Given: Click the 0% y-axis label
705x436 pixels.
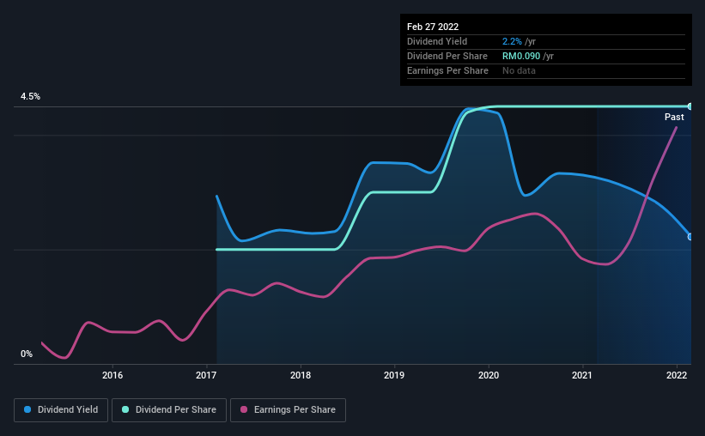Looking at the screenshot, I should tap(27, 354).
